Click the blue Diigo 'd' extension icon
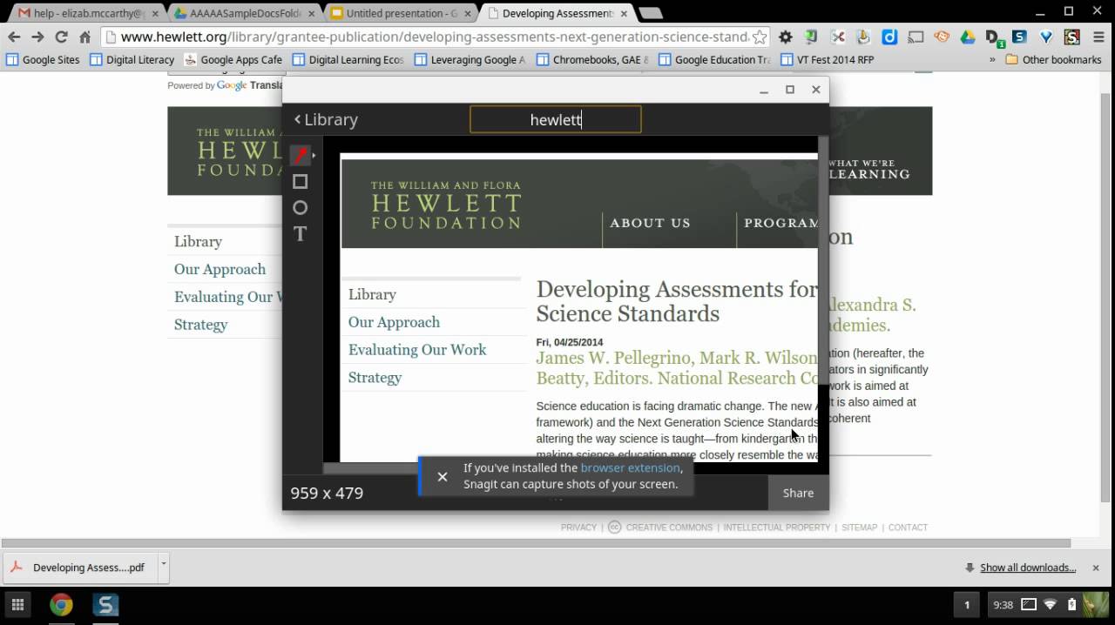 pos(889,37)
